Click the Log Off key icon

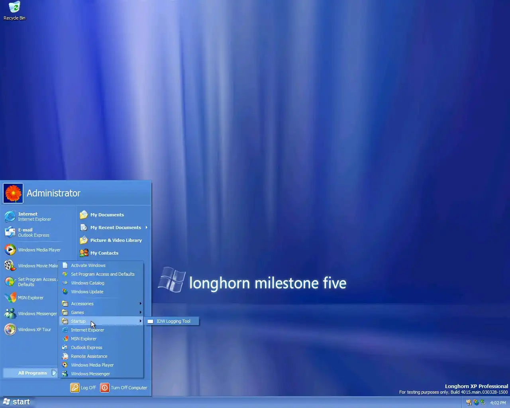pos(75,388)
